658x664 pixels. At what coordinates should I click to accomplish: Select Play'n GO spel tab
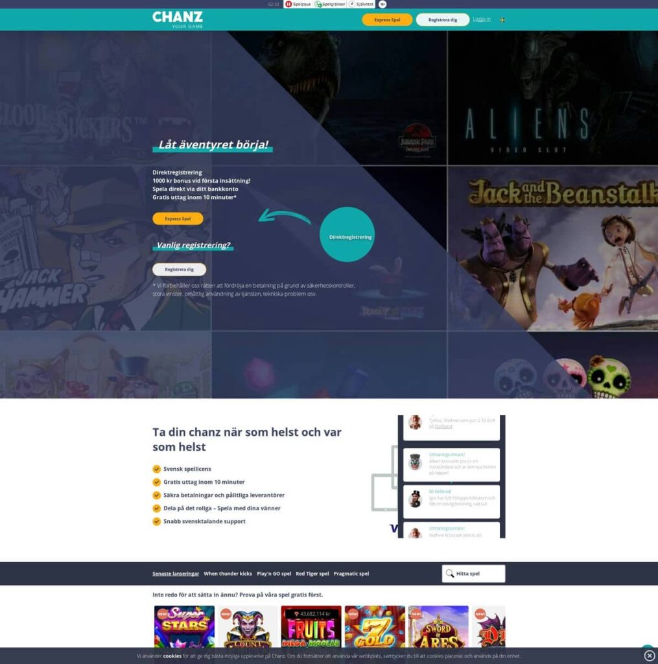coord(274,574)
